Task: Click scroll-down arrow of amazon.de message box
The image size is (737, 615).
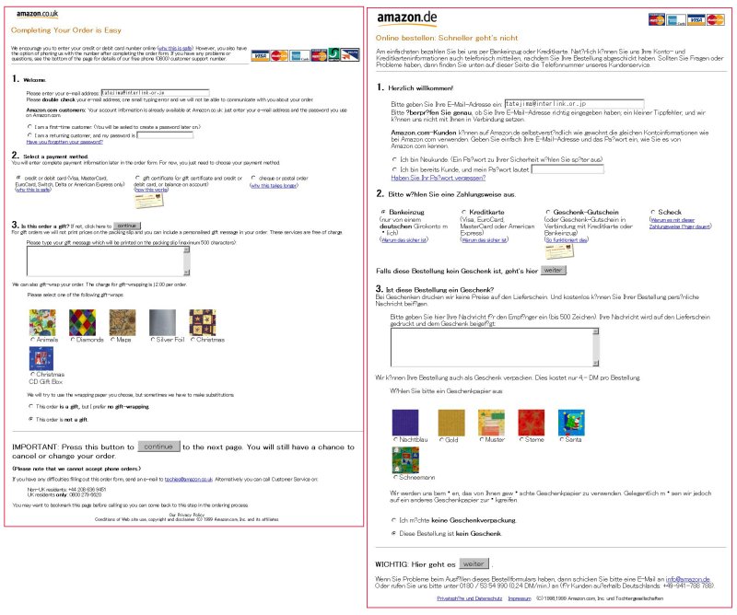Action: pos(595,363)
